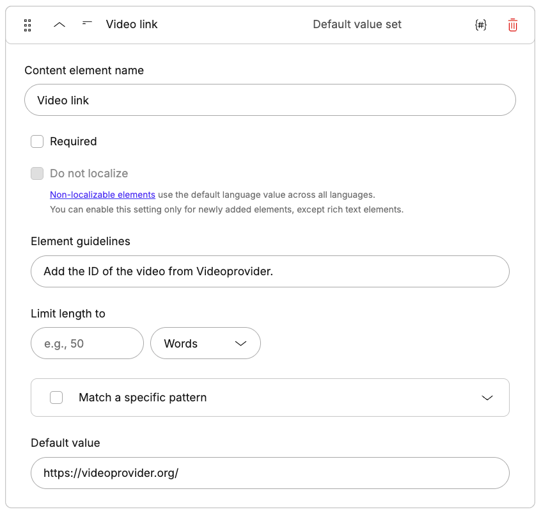Collapse the Video link element using the chevron icon
Viewport: 541px width, 514px height.
pyautogui.click(x=59, y=24)
